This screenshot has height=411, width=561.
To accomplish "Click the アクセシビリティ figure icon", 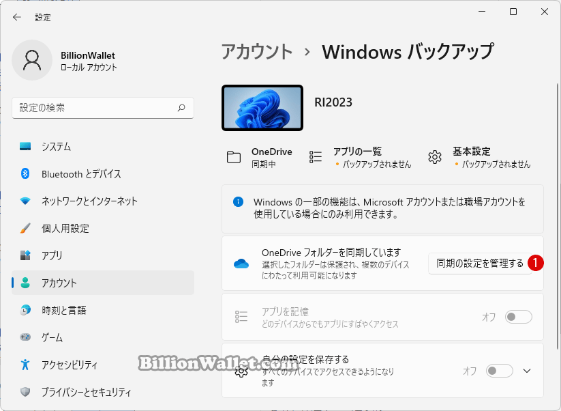I will click(25, 365).
